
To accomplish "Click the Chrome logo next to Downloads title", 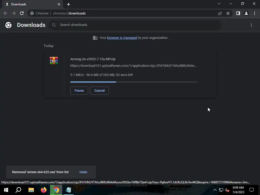I will pos(8,25).
